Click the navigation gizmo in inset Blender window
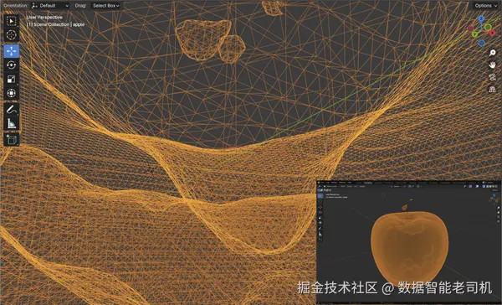This screenshot has height=305, width=502. (494, 199)
